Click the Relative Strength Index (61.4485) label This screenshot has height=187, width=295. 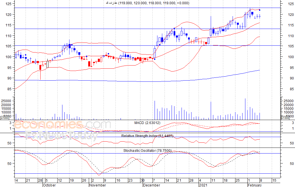point(147,136)
